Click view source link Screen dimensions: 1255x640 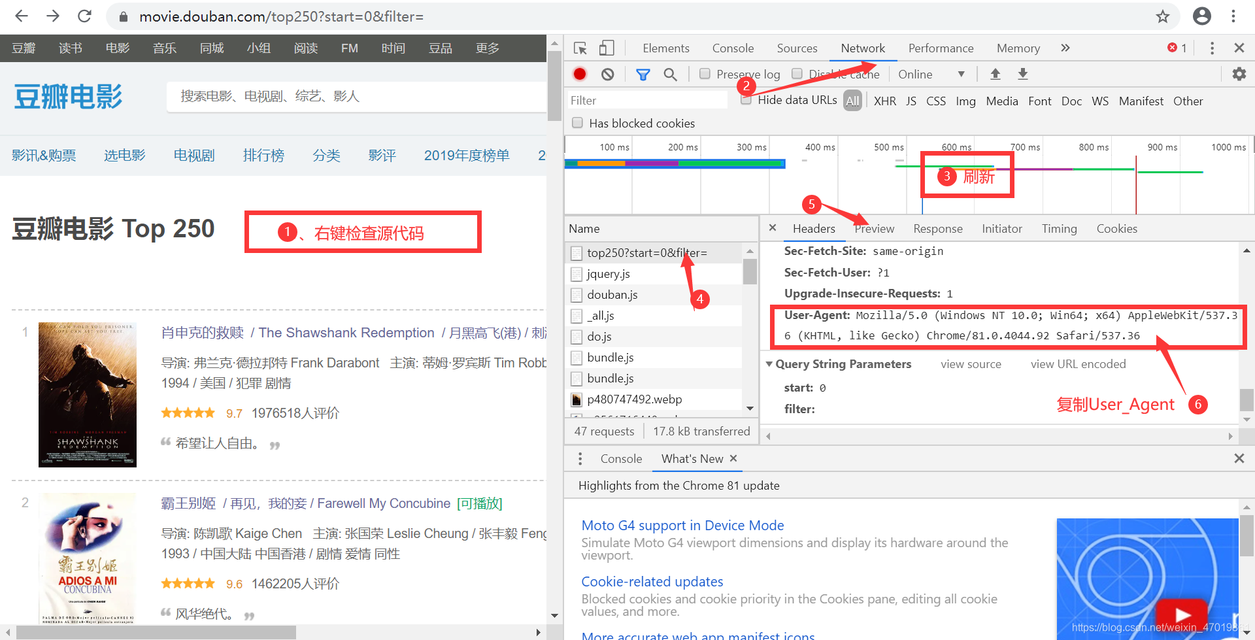(x=971, y=364)
